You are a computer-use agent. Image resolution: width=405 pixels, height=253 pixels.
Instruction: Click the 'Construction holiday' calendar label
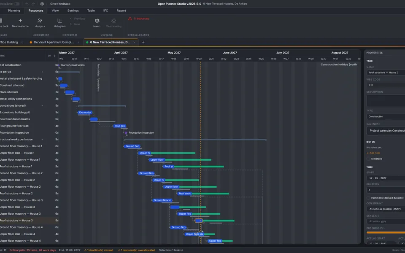click(x=339, y=65)
